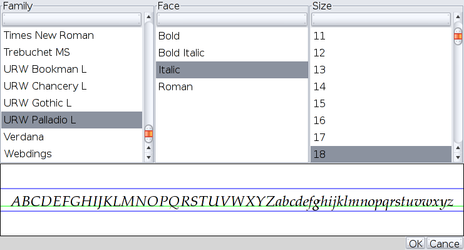Click the Family list scroll-down arrow at bottom
Screen dimensions: 464x250
click(x=148, y=158)
